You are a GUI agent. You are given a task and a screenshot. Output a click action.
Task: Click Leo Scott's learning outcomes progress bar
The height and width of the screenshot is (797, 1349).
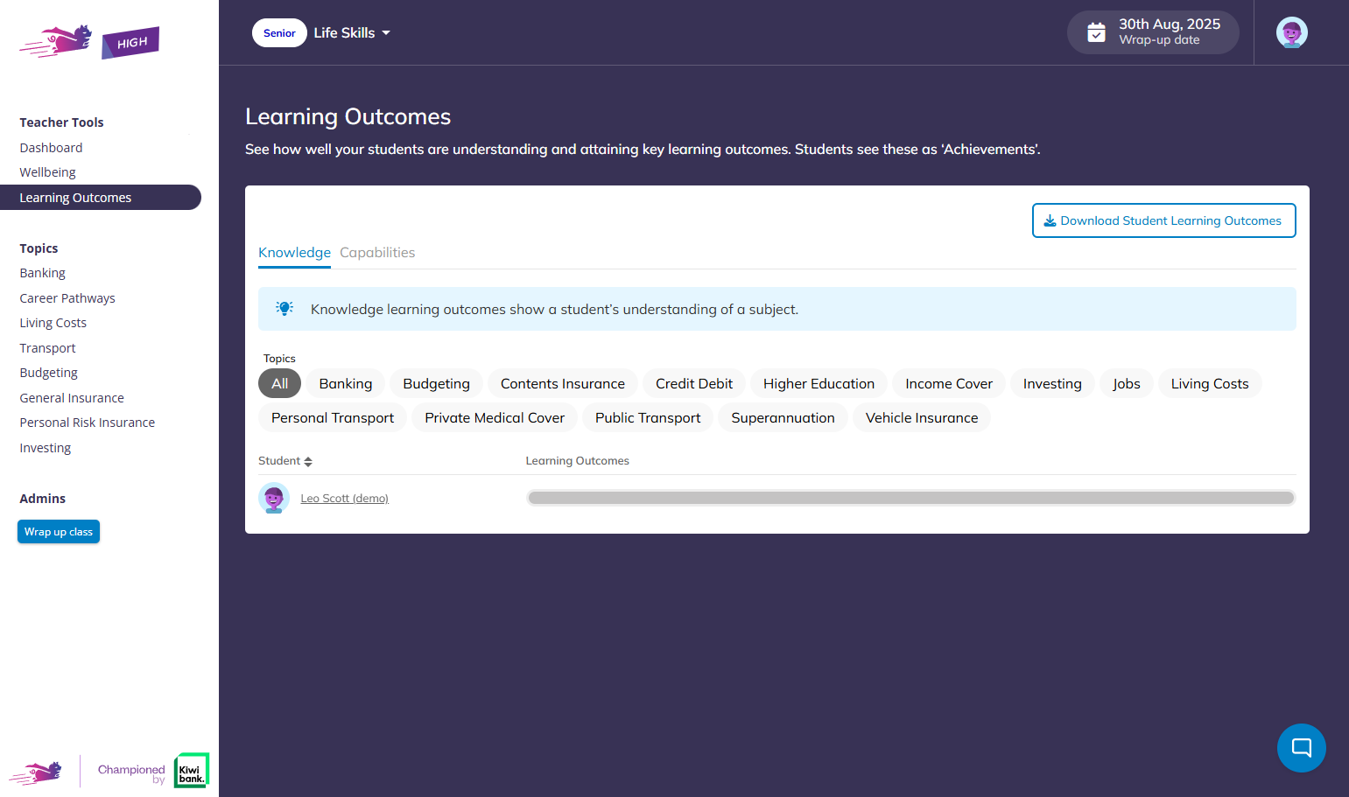point(910,498)
